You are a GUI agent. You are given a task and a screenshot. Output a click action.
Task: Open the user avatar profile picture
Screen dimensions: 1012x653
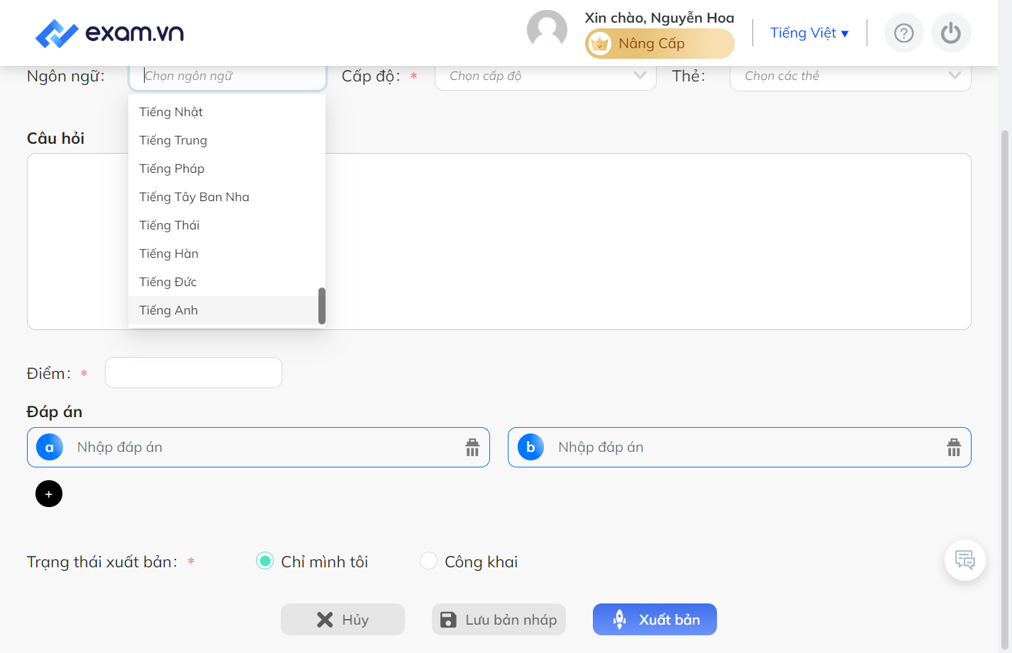click(547, 30)
